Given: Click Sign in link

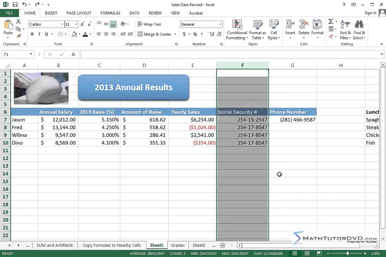Looking at the screenshot, I should tap(370, 13).
